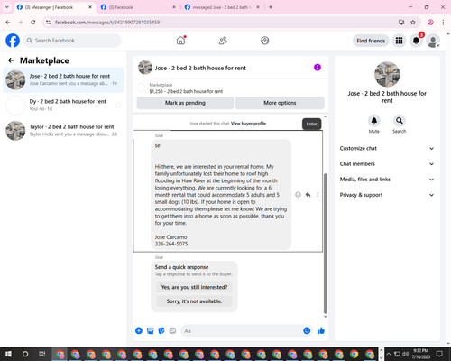Switch to the second Facebook tab

click(138, 7)
